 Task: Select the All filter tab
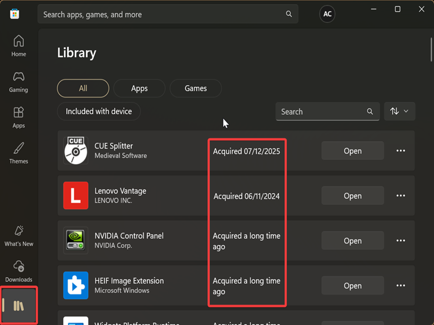click(83, 88)
